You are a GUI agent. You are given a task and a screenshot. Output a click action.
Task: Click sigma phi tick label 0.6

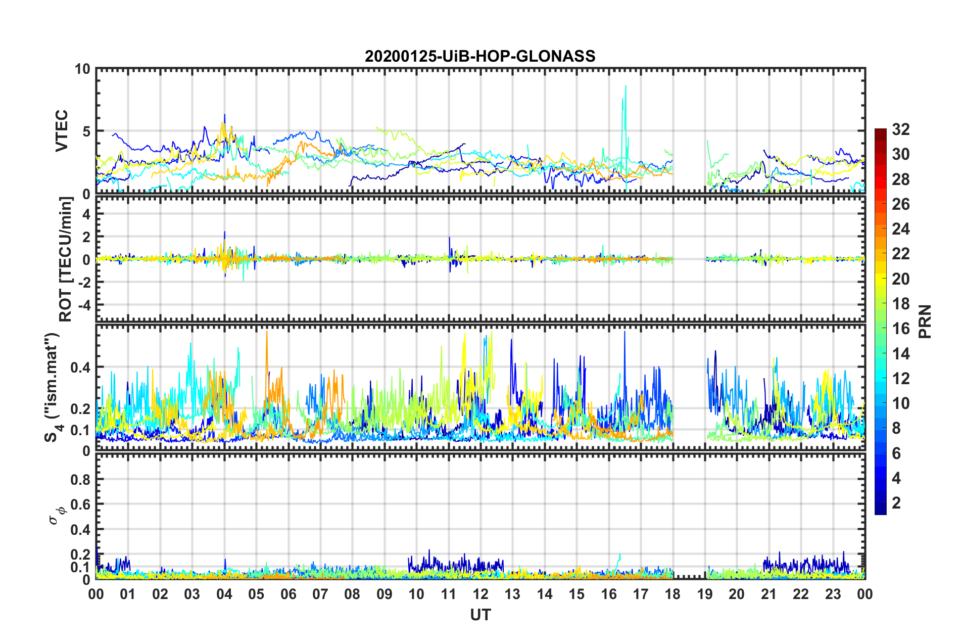80,504
